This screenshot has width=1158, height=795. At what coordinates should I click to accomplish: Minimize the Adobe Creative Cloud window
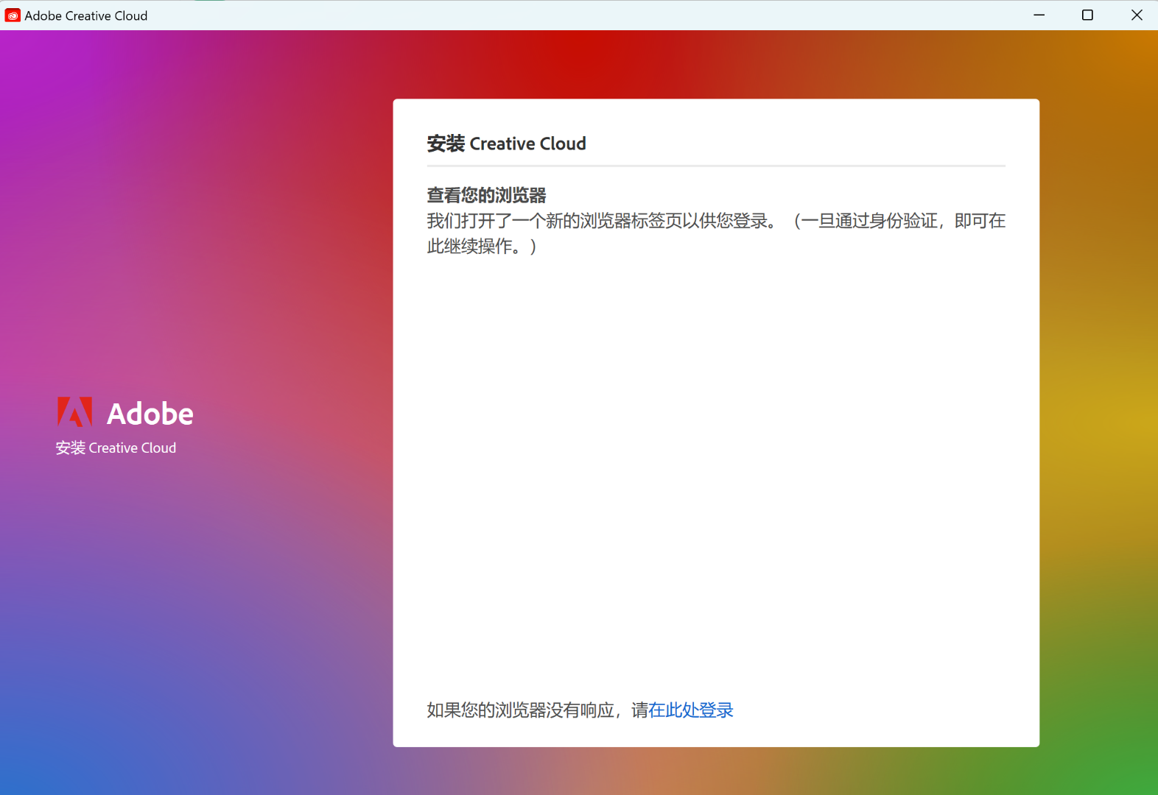[1039, 15]
